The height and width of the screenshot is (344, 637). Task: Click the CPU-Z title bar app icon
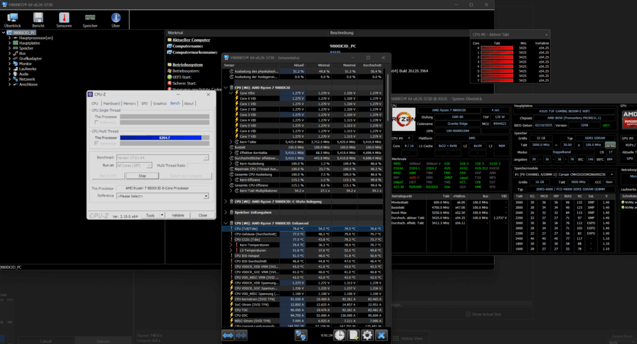tap(90, 94)
